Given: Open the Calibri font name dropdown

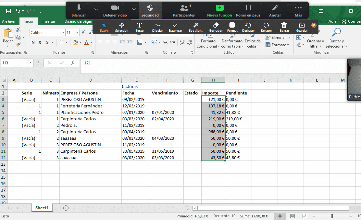Looking at the screenshot, I should (63, 33).
